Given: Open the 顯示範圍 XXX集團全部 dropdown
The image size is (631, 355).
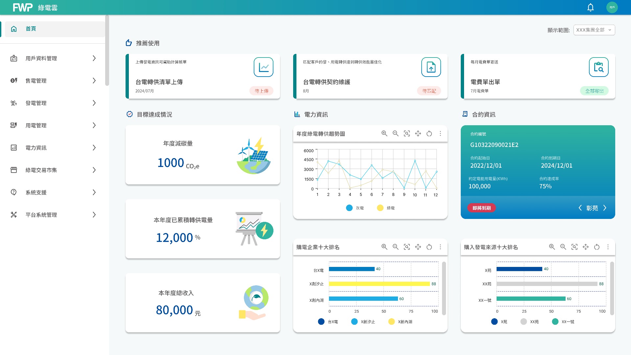Looking at the screenshot, I should click(594, 30).
